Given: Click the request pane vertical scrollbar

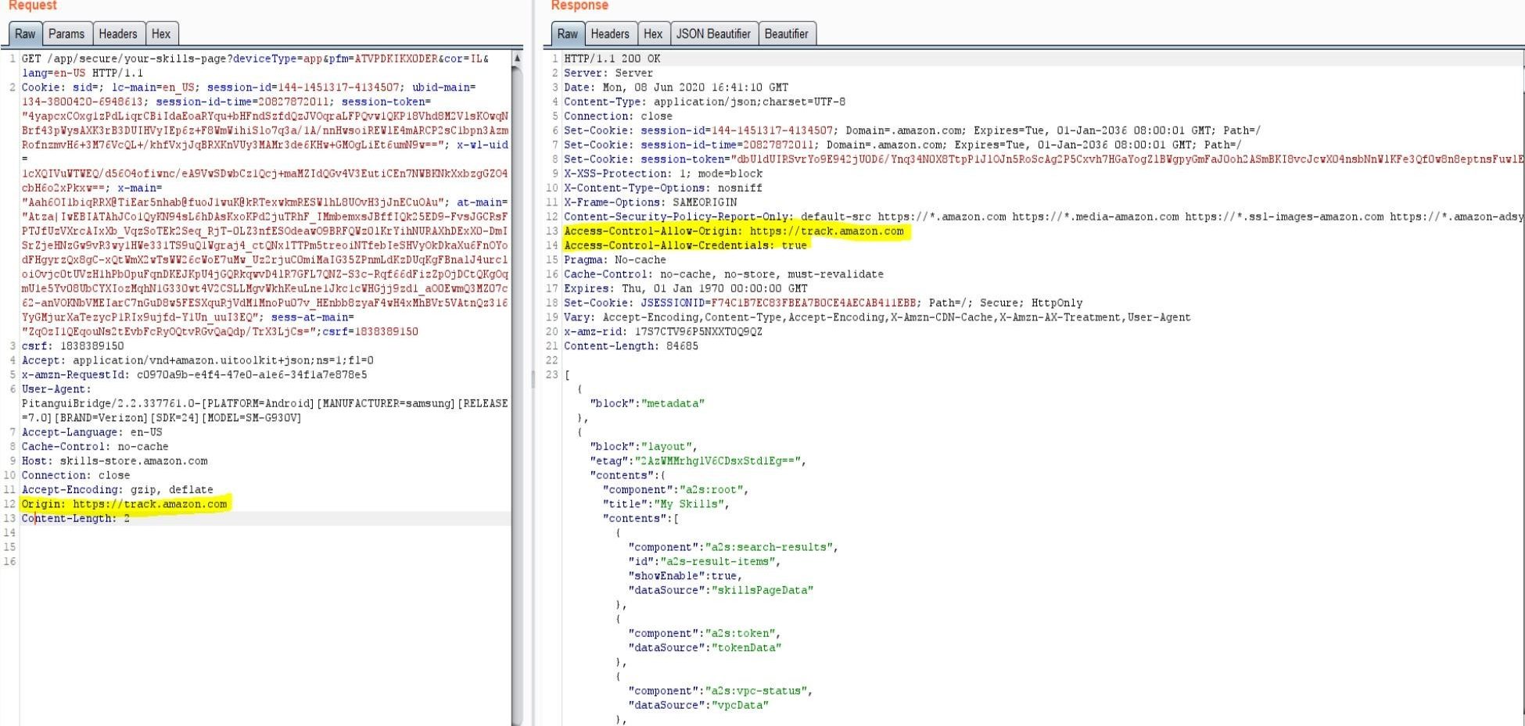Looking at the screenshot, I should 517,391.
